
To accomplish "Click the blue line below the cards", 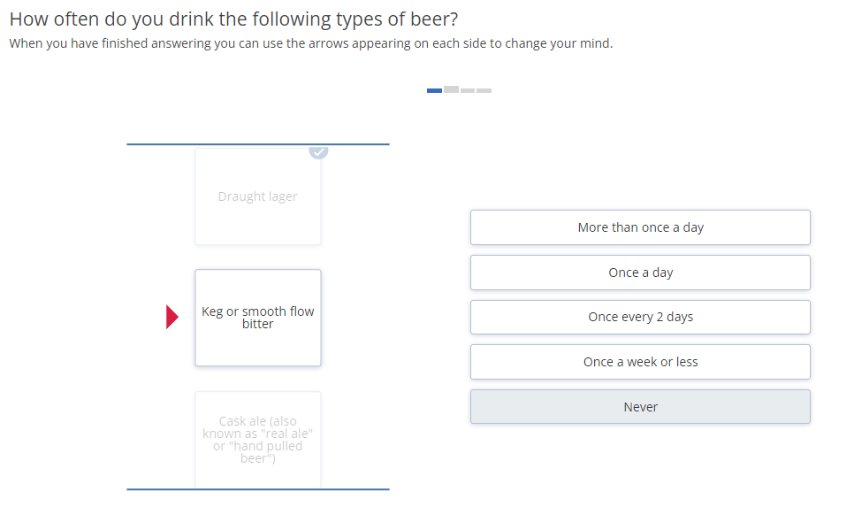I will click(258, 489).
